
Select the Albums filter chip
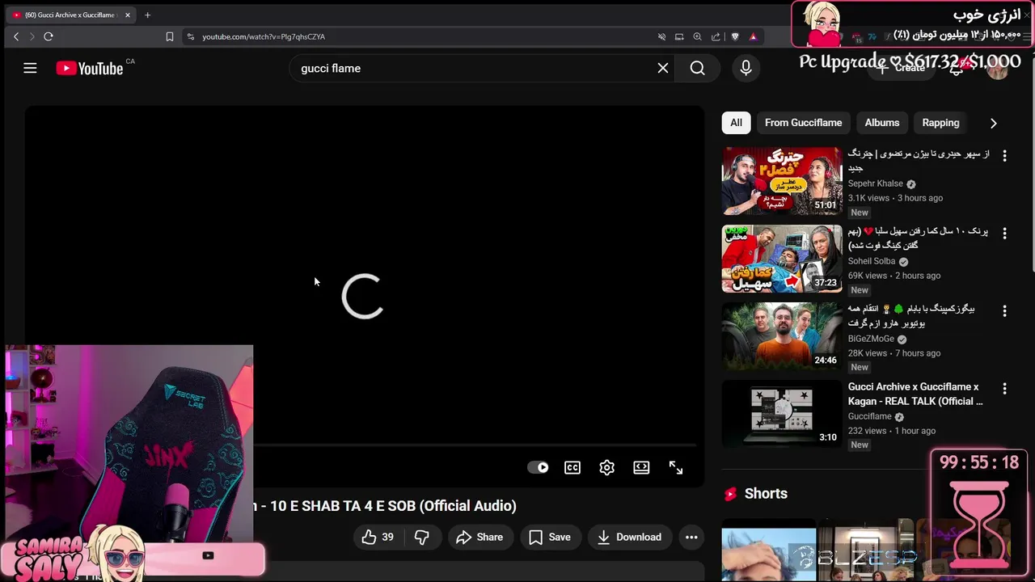(882, 123)
